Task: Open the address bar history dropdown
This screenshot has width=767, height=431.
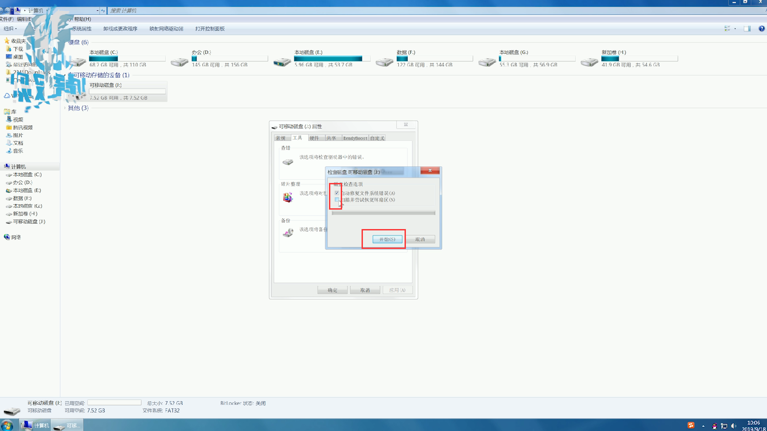Action: coord(97,10)
